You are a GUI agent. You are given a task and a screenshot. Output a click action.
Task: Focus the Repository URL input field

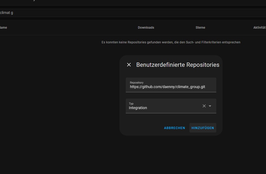(171, 85)
